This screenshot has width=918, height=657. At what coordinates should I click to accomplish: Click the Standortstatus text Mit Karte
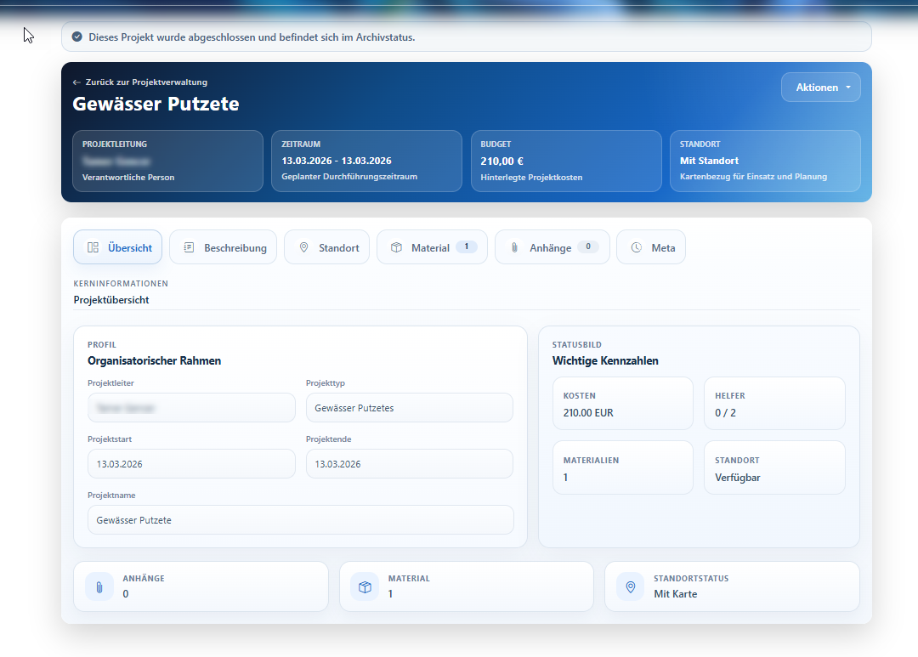[676, 594]
